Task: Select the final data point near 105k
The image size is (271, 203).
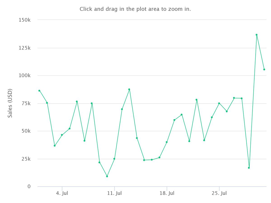Action: (x=264, y=70)
